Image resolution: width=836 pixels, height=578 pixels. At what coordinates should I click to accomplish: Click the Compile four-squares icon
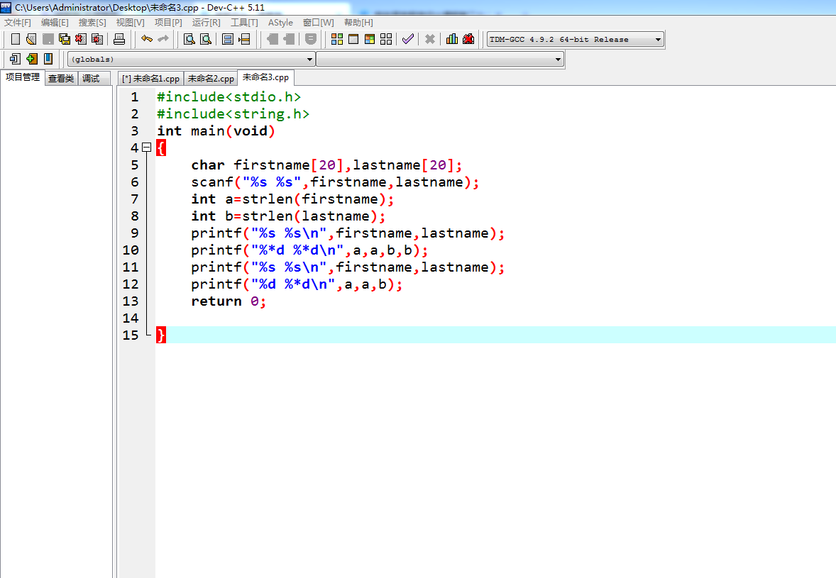pos(337,39)
